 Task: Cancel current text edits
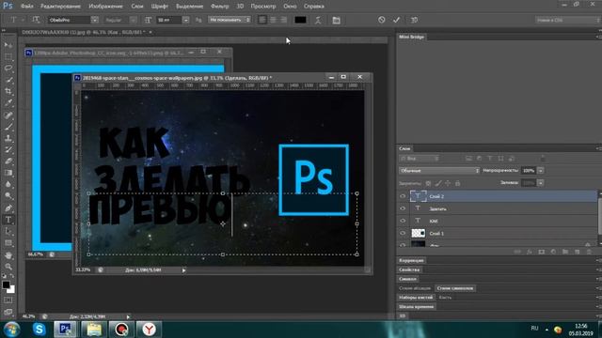(381, 20)
